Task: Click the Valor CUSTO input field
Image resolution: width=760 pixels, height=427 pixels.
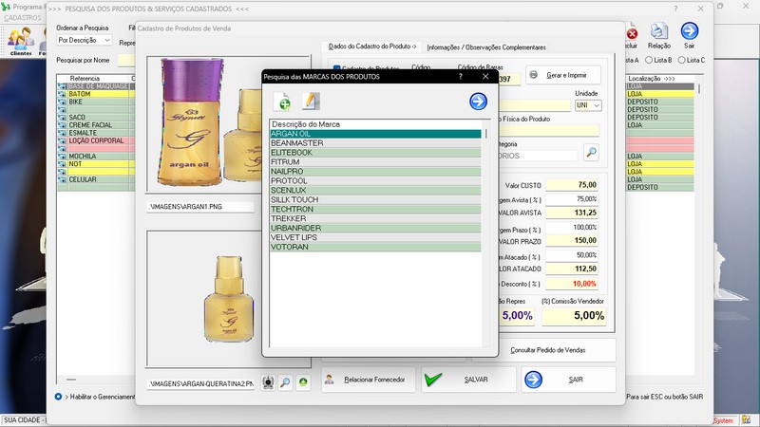Action: [x=574, y=184]
